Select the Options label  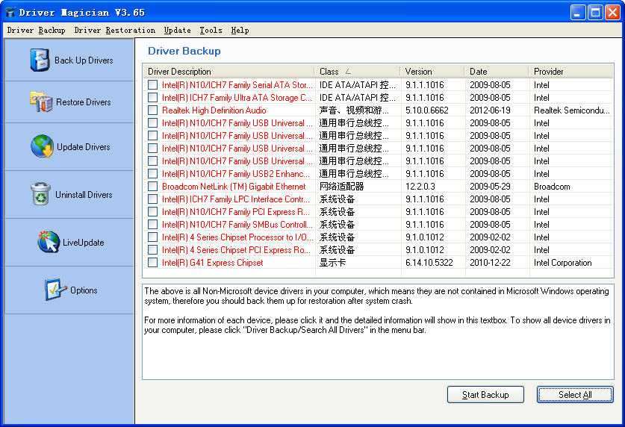[84, 290]
